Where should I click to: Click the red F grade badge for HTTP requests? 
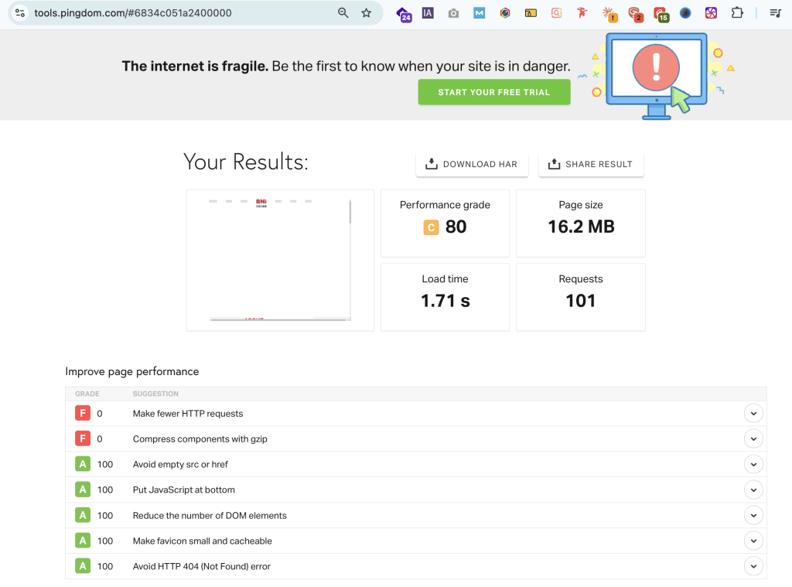(x=83, y=413)
